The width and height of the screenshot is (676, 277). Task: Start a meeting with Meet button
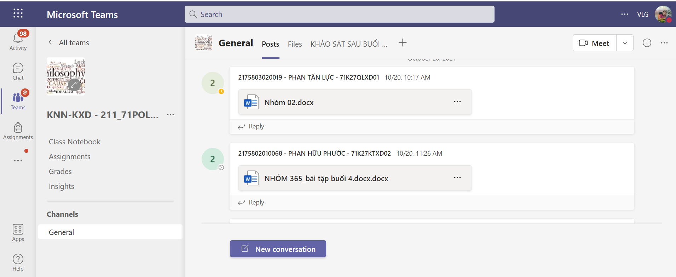click(x=595, y=43)
